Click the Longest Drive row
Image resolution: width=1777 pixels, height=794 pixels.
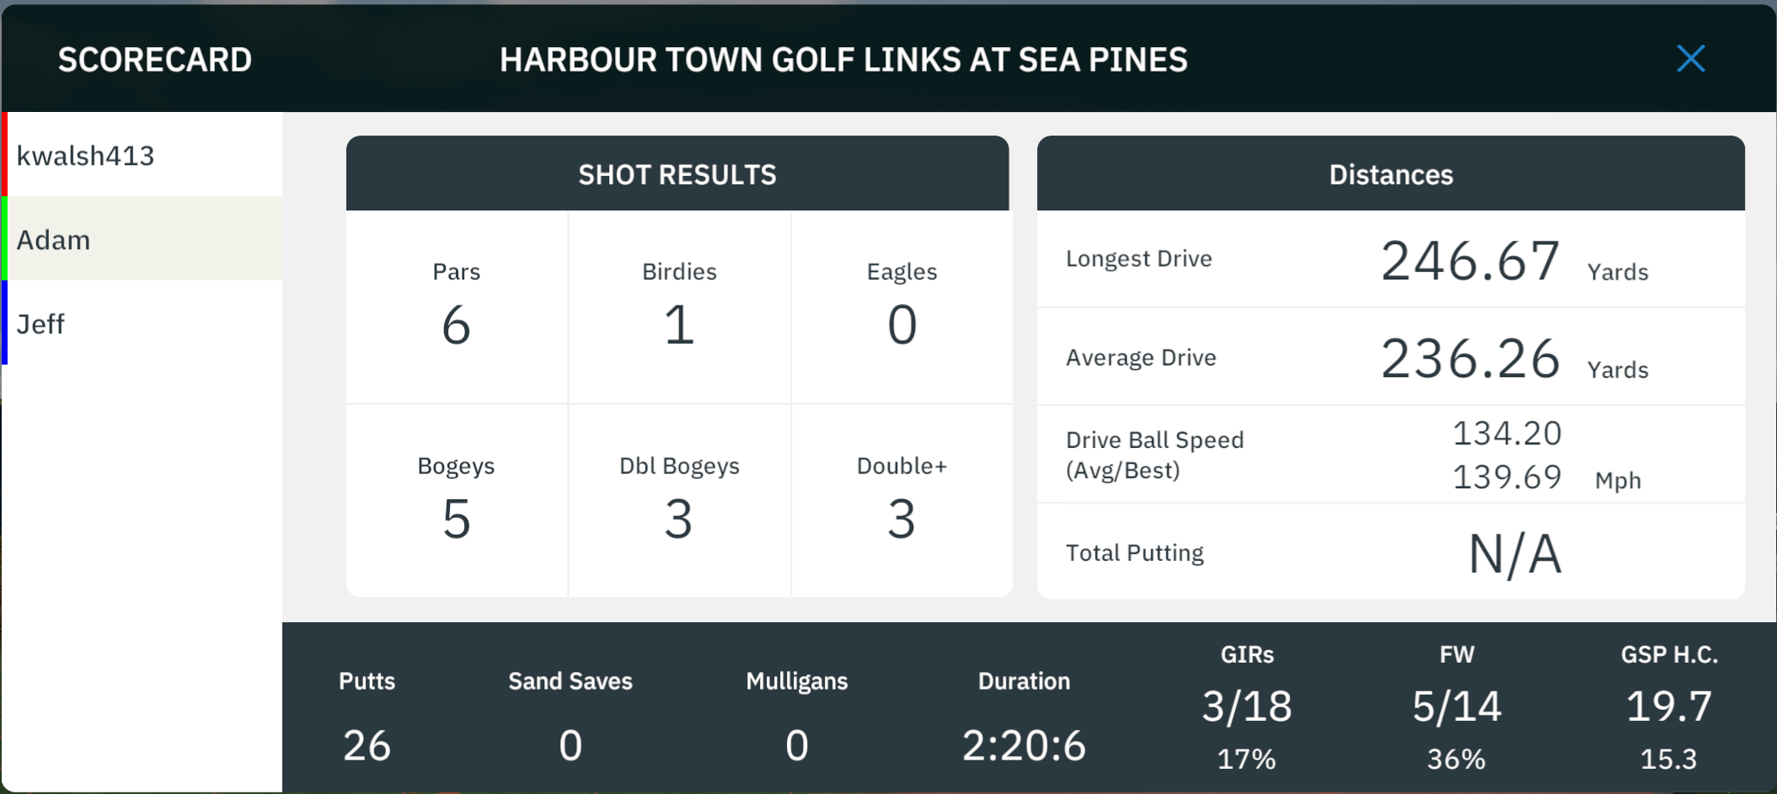[x=1390, y=259]
